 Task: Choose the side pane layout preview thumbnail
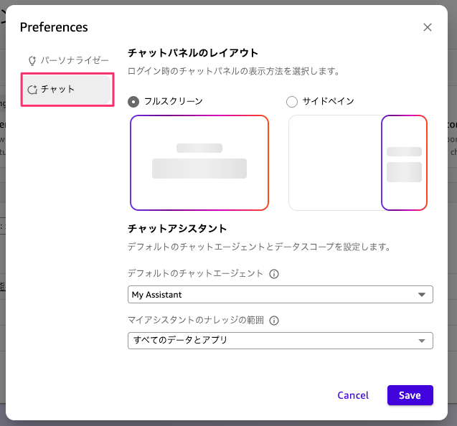click(358, 163)
